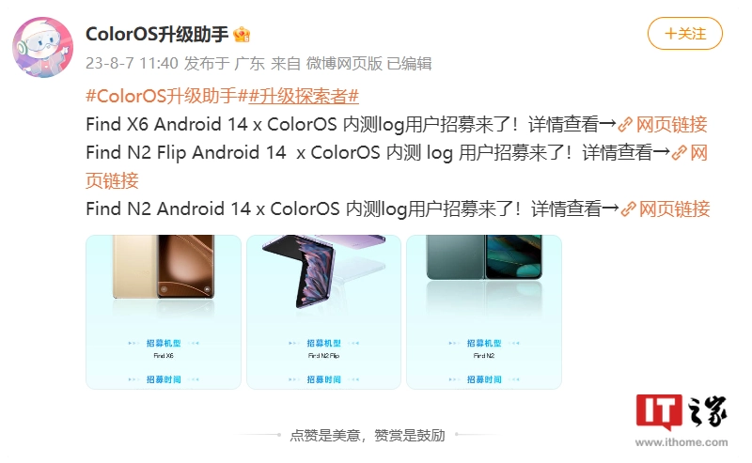
Task: Open the #ColorOS升级助手# hashtag
Action: tap(166, 96)
